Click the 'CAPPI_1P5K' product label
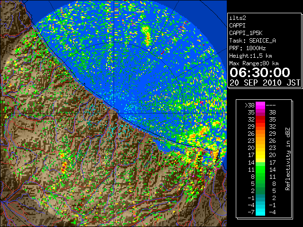 coord(246,33)
